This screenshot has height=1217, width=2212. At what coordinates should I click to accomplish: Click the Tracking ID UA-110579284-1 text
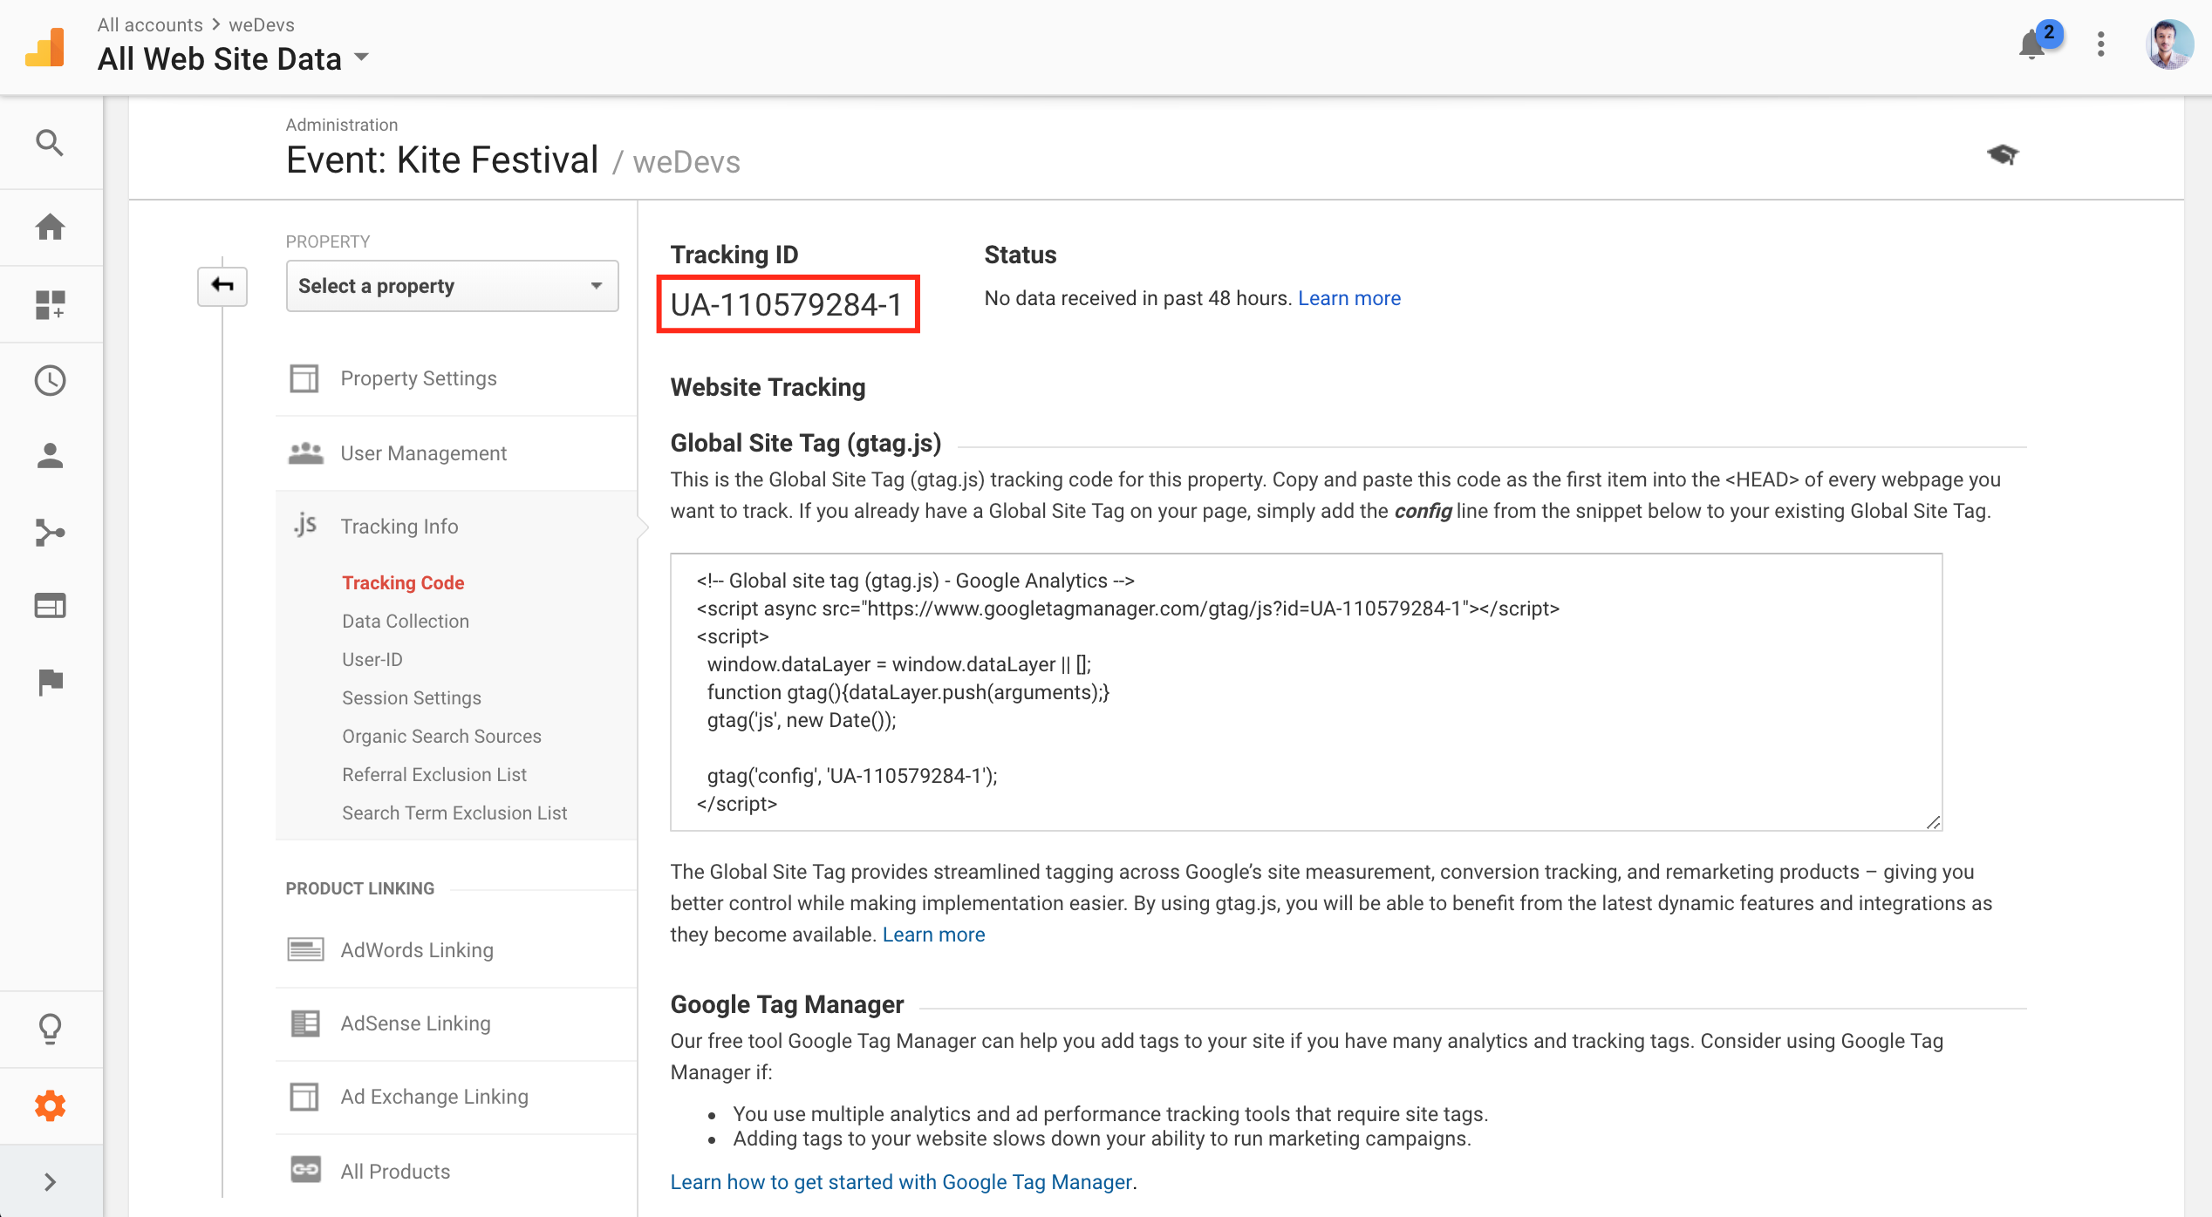(x=787, y=305)
